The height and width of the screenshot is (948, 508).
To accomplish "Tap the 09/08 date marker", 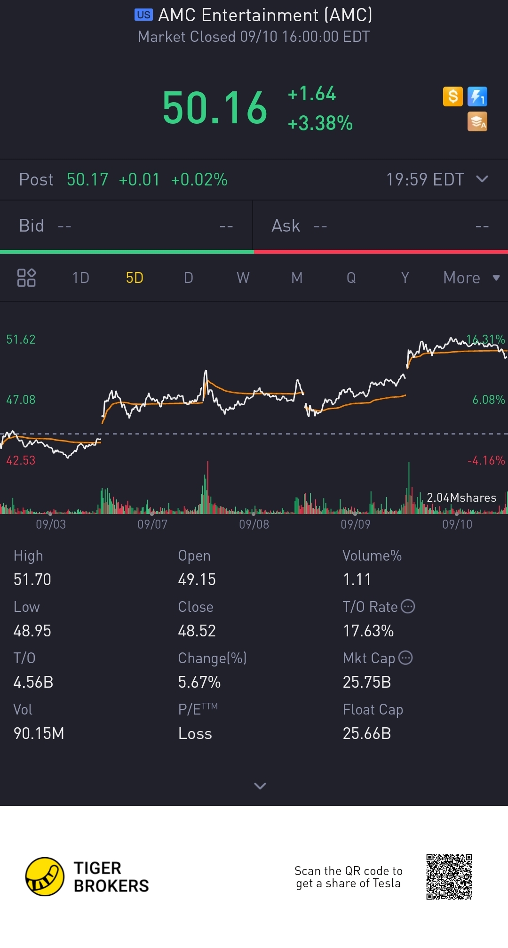I will [254, 524].
